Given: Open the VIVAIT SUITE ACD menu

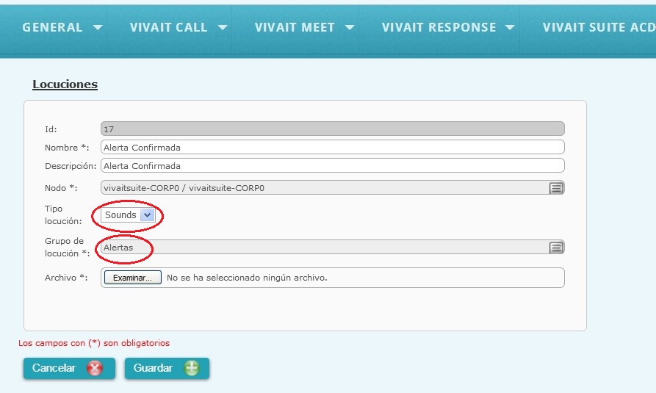Looking at the screenshot, I should point(599,28).
